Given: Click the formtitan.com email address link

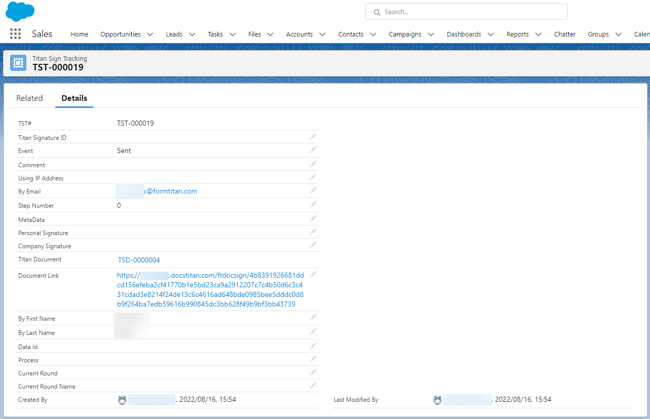Looking at the screenshot, I should click(x=170, y=192).
